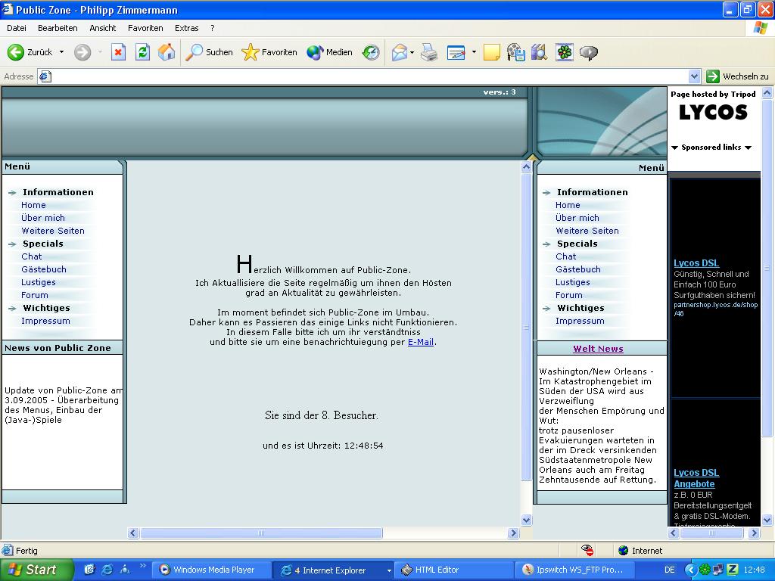Open the address bar dropdown list
This screenshot has width=775, height=581.
tap(695, 76)
